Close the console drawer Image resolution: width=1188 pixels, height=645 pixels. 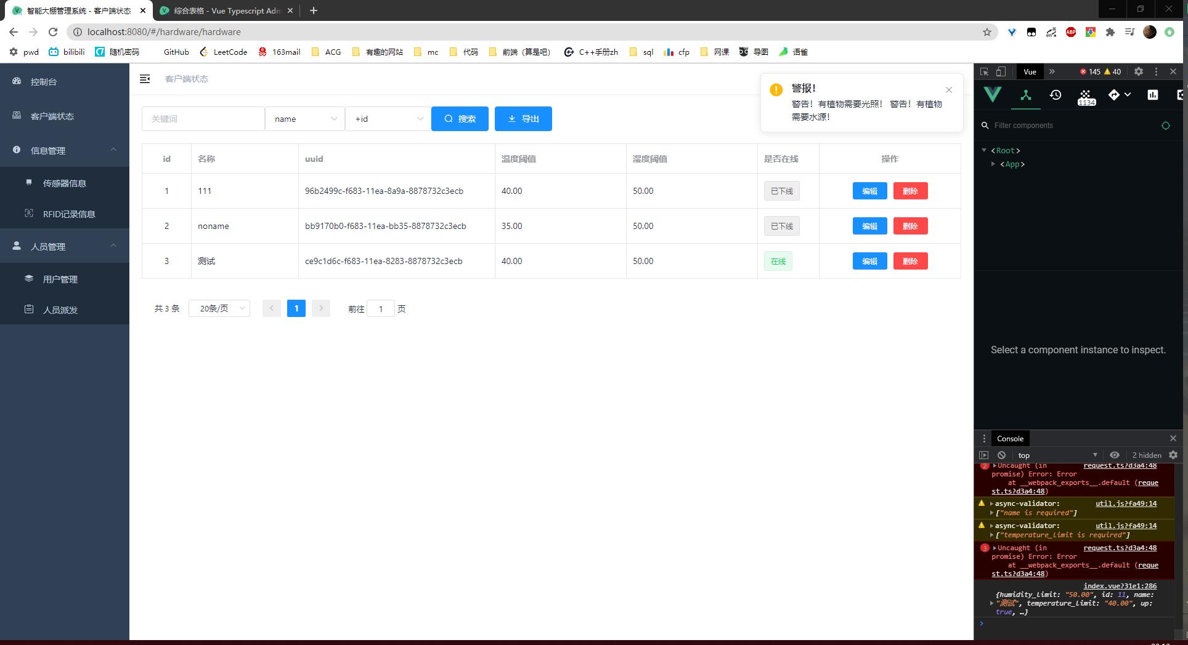point(1173,438)
